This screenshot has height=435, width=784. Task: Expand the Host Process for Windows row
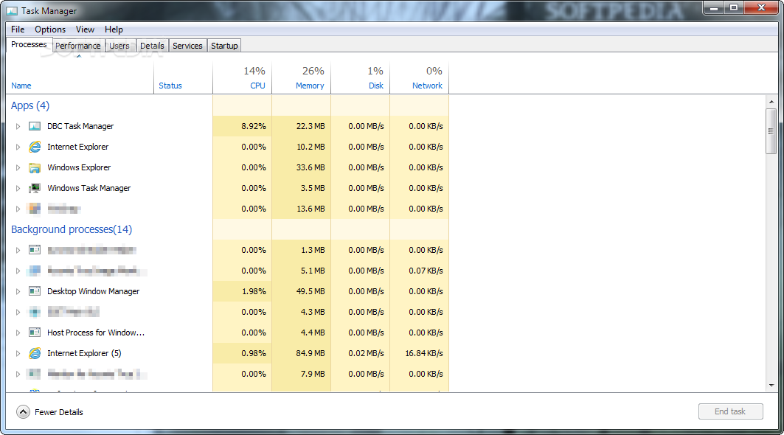(18, 333)
